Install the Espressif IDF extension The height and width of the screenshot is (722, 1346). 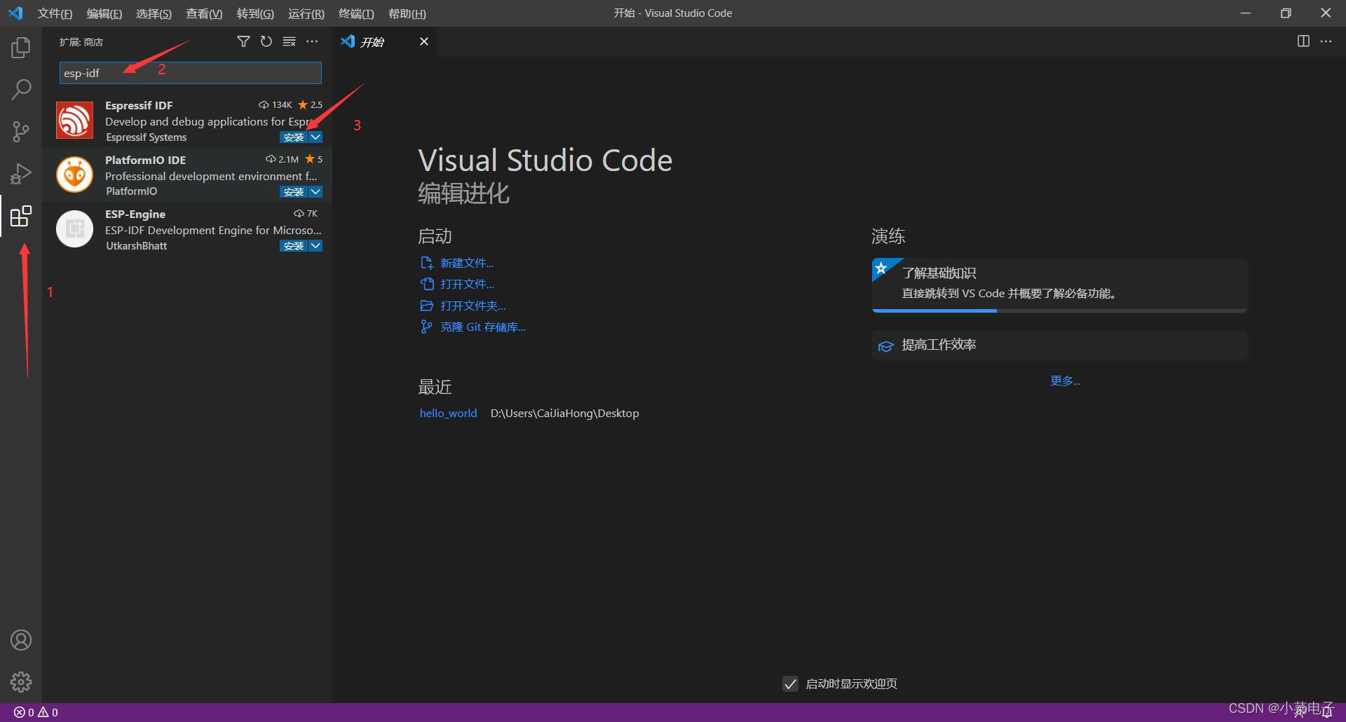click(294, 137)
